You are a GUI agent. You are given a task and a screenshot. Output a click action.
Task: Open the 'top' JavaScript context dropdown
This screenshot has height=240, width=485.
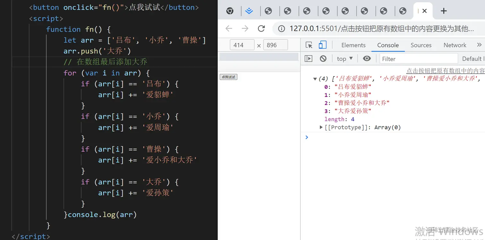coord(345,59)
